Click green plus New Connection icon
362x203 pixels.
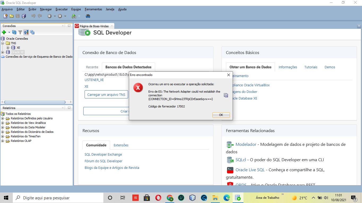coord(4,32)
